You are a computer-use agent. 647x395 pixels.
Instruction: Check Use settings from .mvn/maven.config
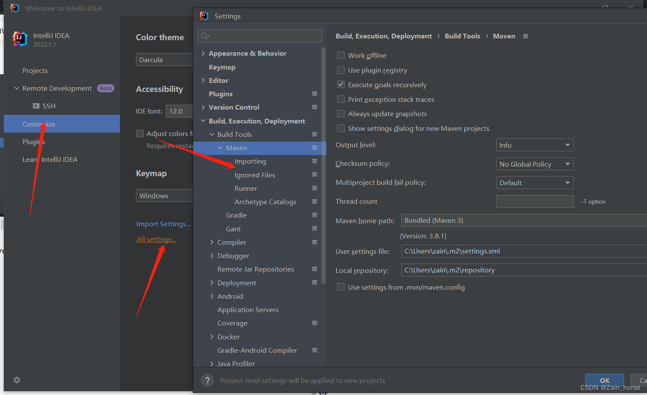click(341, 287)
